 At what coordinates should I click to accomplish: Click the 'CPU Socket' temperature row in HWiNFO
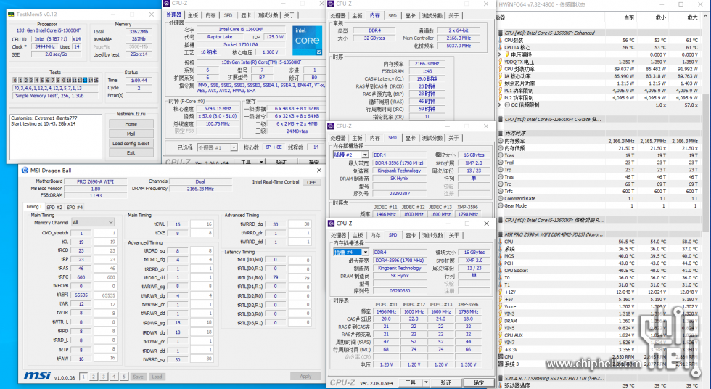click(x=599, y=271)
